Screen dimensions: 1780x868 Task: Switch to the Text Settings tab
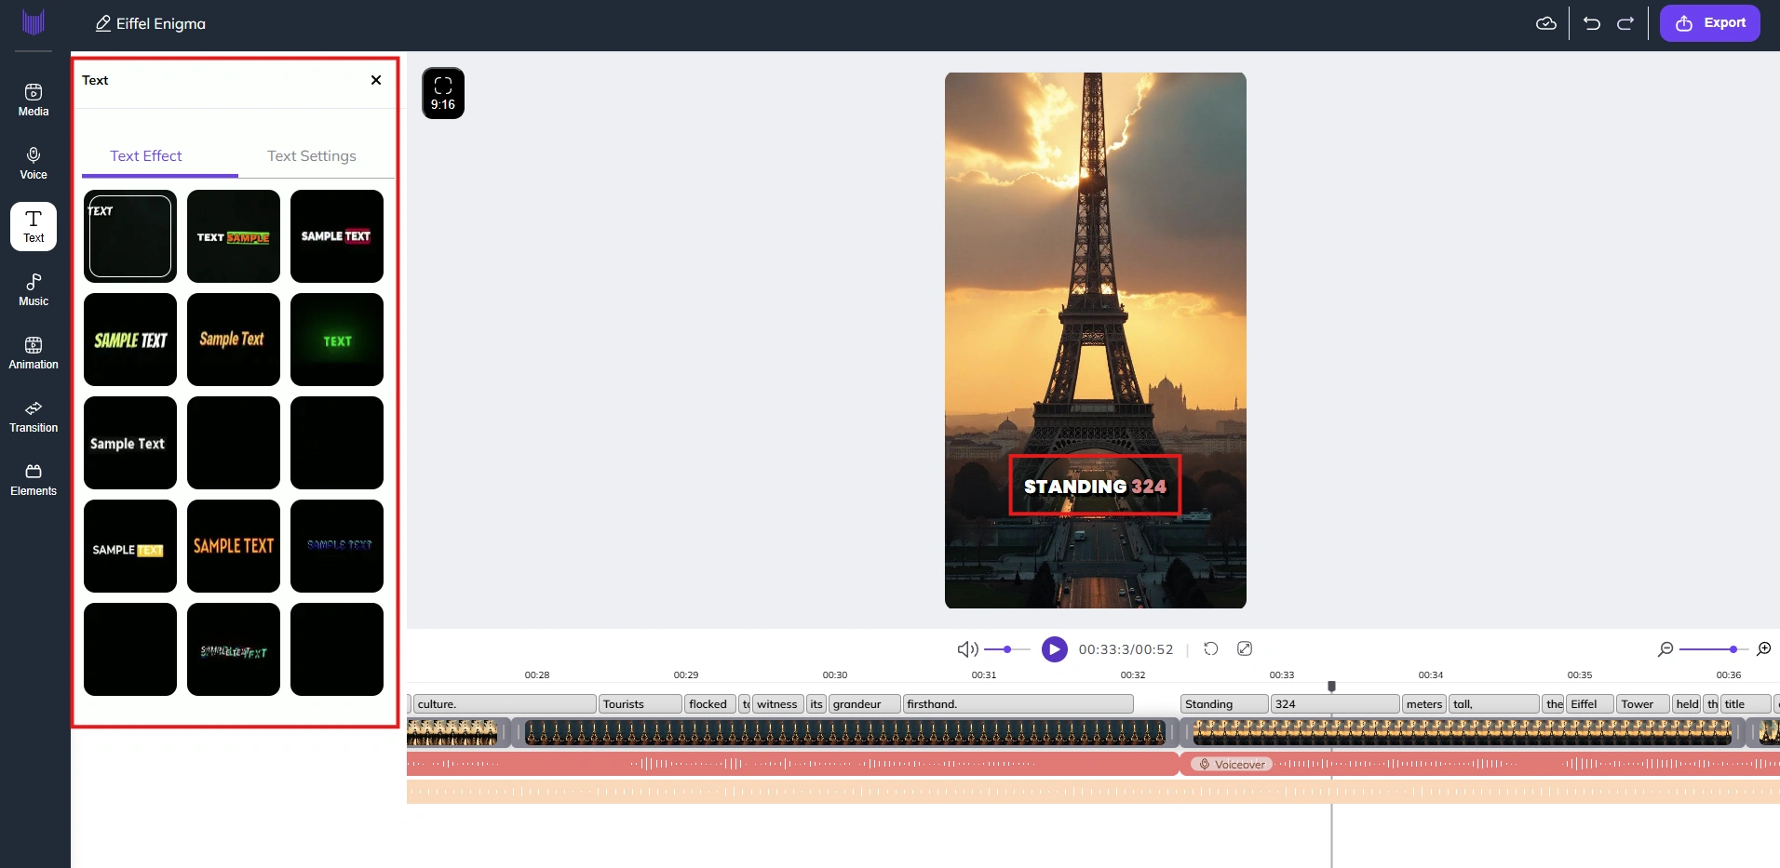click(312, 156)
